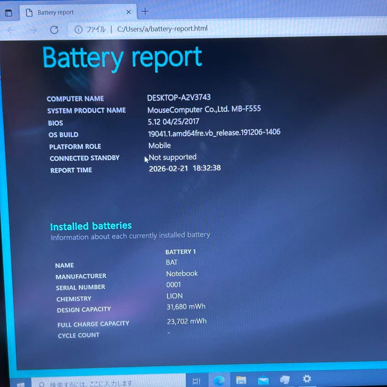Click the browser address bar URL
Image resolution: width=387 pixels, height=387 pixels.
(162, 29)
